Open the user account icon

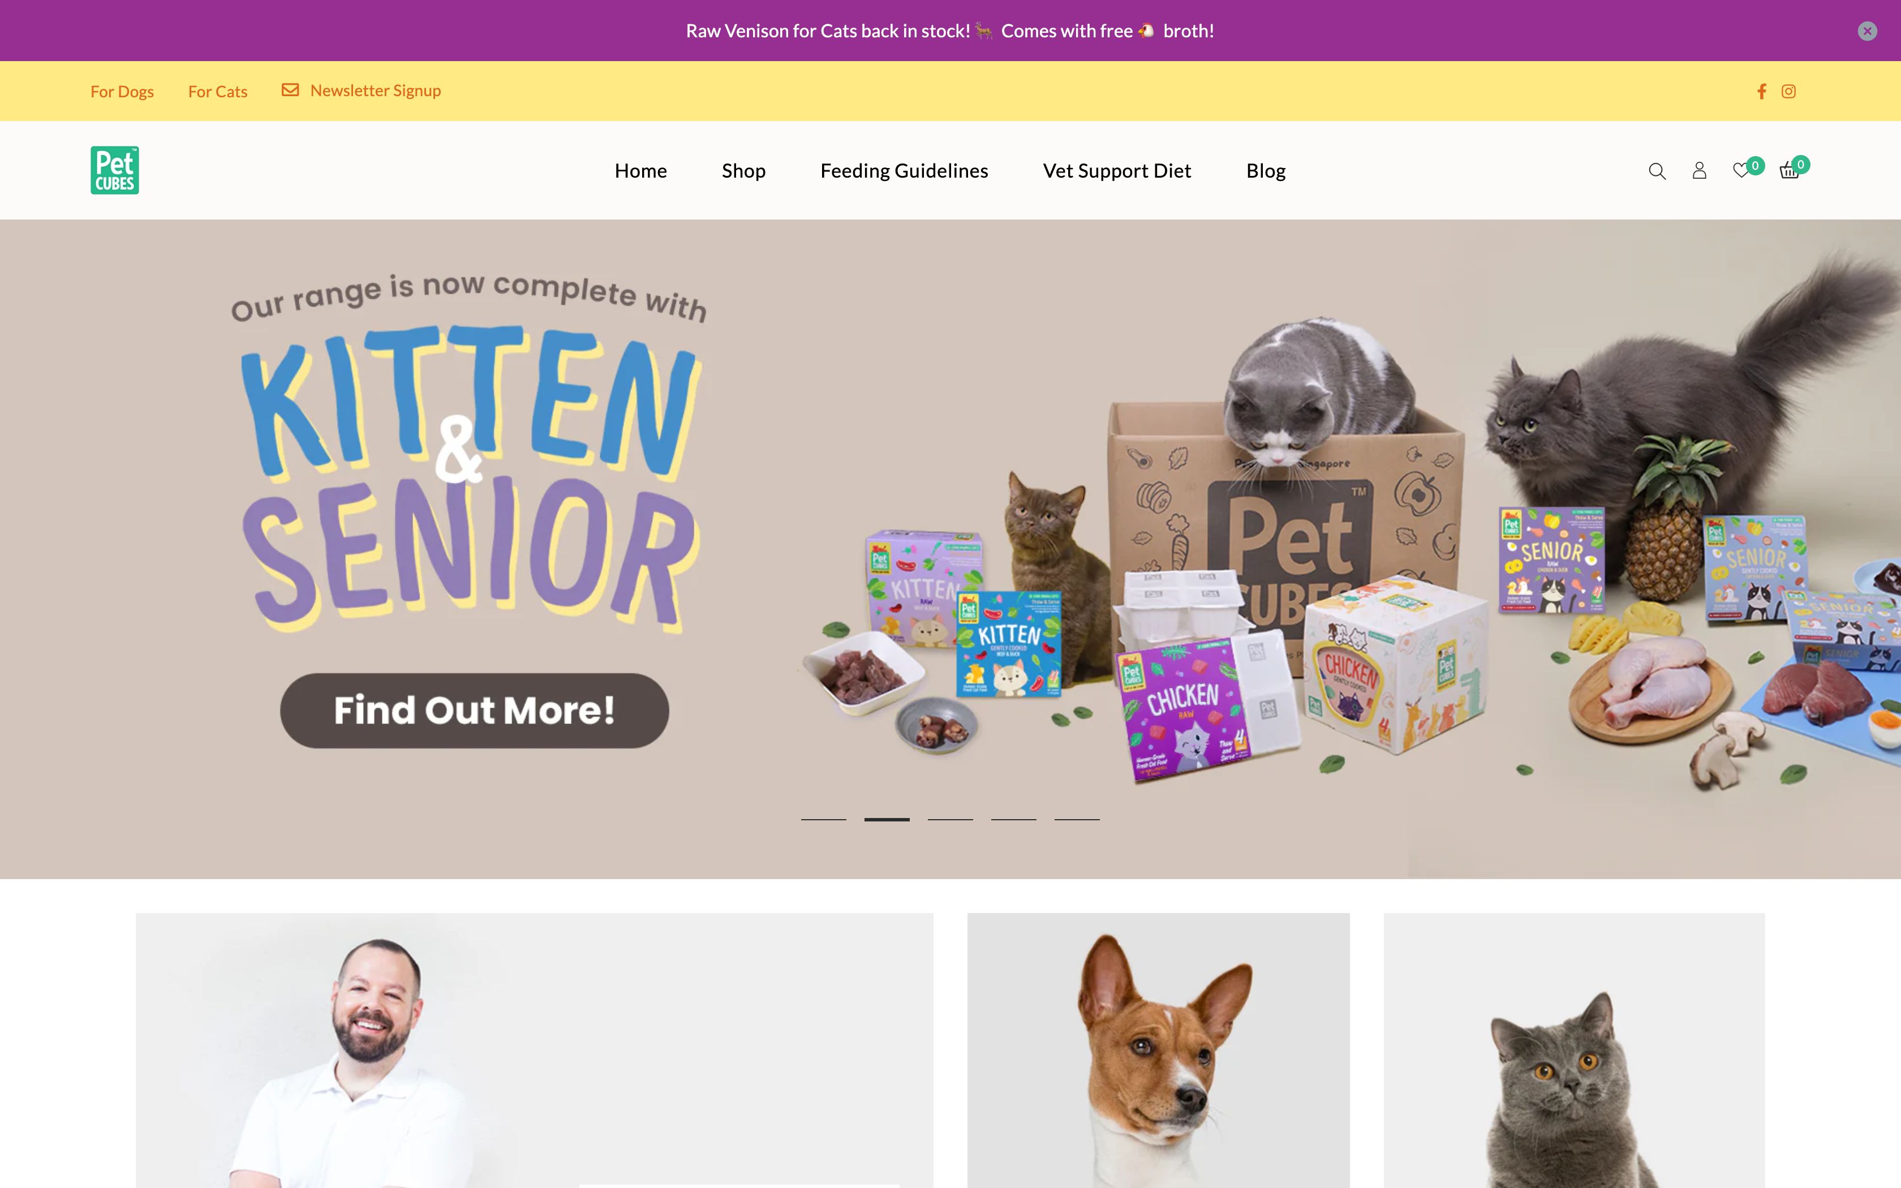1699,170
